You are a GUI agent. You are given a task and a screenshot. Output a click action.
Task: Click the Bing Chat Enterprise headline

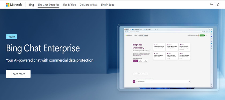click(43, 48)
